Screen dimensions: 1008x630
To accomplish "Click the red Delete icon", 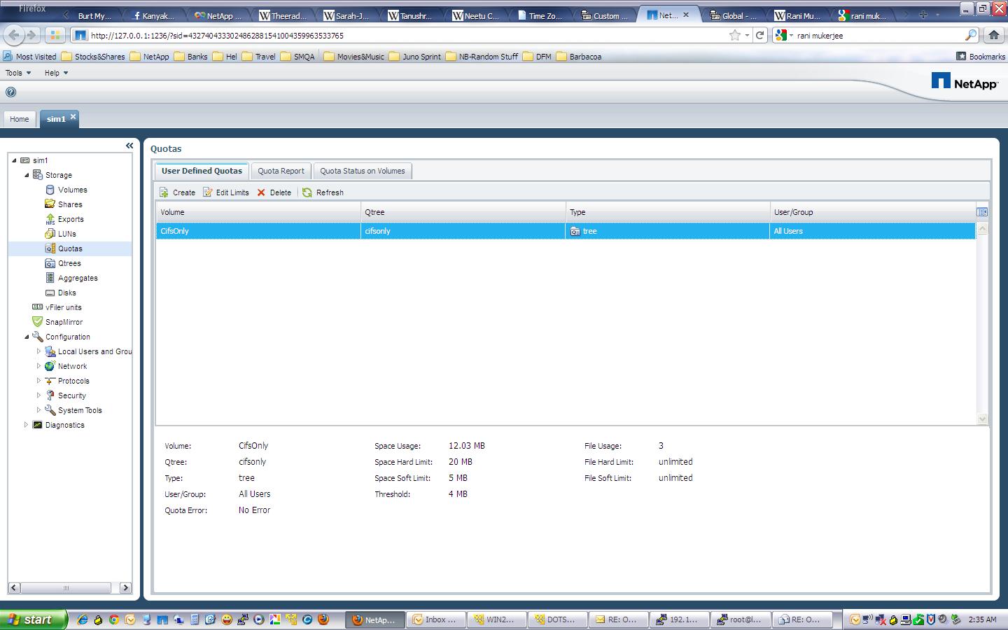I will click(261, 192).
